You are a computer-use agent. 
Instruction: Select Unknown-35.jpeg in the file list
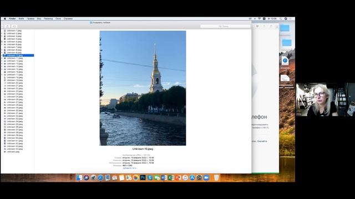[x=15, y=124]
